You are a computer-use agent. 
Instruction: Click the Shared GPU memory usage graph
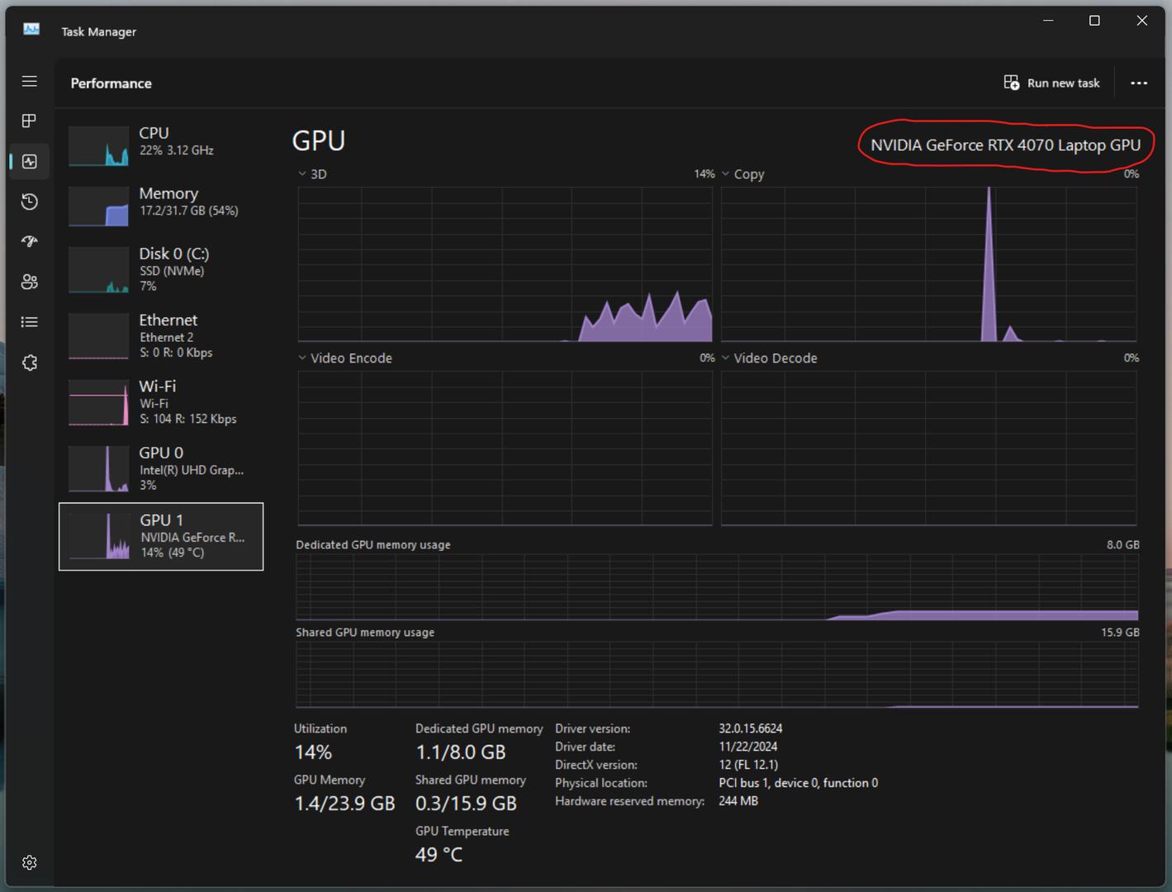(717, 675)
